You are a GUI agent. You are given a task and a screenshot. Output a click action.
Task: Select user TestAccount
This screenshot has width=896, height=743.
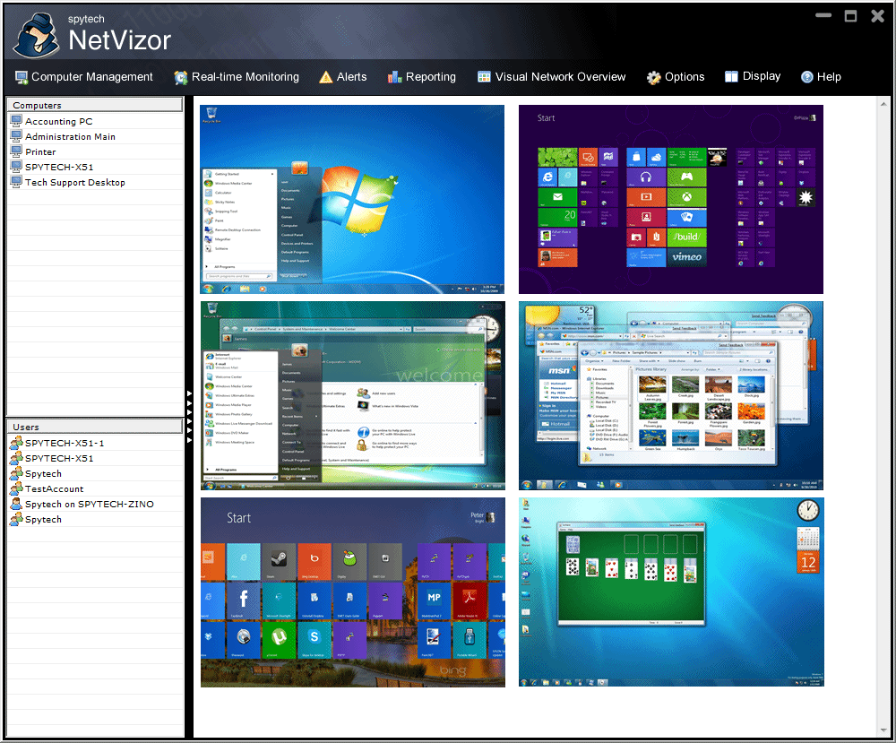[x=96, y=488]
